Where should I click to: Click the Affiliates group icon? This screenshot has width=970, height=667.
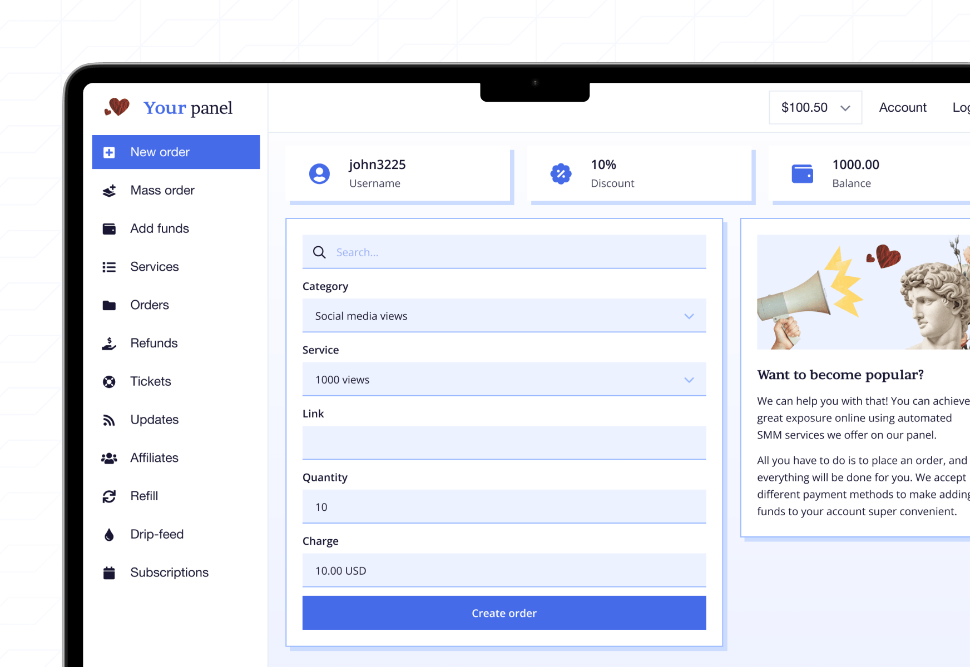(x=109, y=459)
